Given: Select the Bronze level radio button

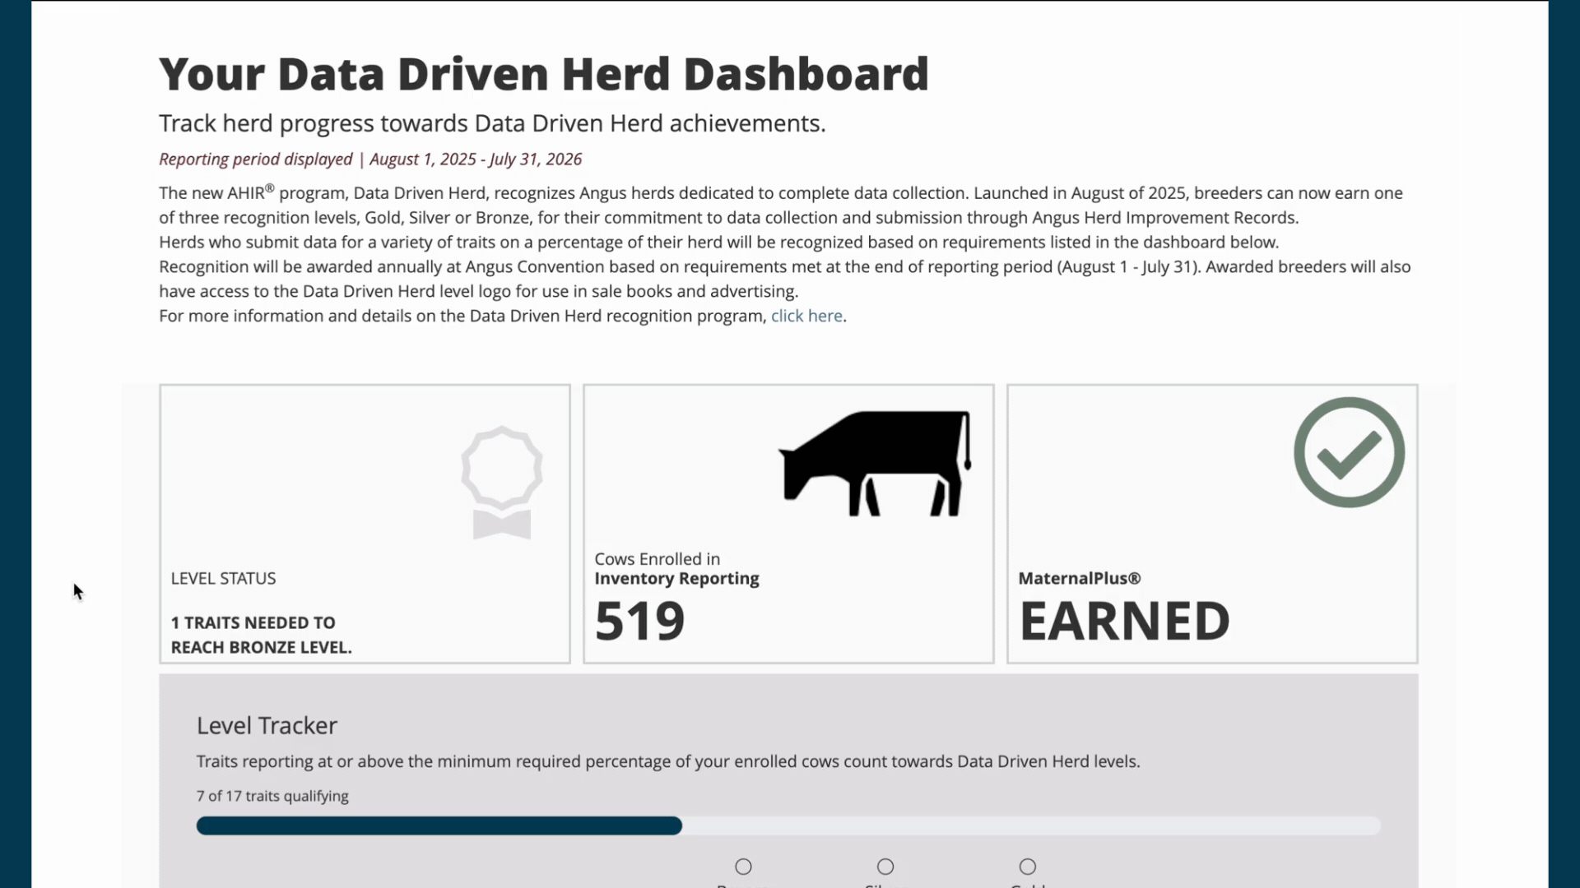Looking at the screenshot, I should pos(742,865).
